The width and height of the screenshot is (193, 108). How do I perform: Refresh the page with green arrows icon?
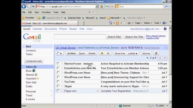click(107, 7)
